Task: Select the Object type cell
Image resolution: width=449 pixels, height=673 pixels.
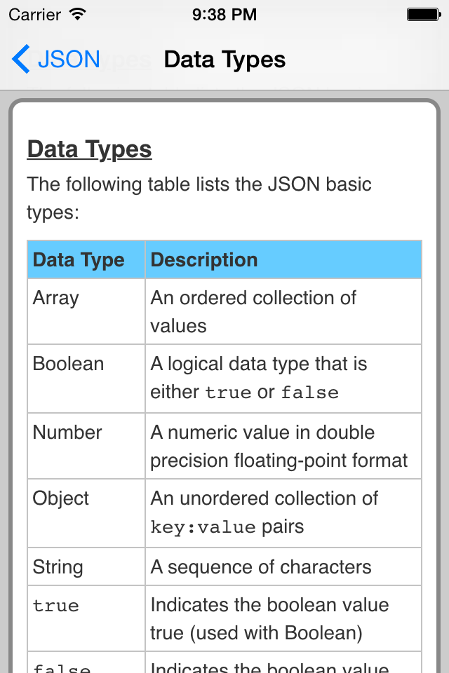Action: pyautogui.click(x=61, y=498)
